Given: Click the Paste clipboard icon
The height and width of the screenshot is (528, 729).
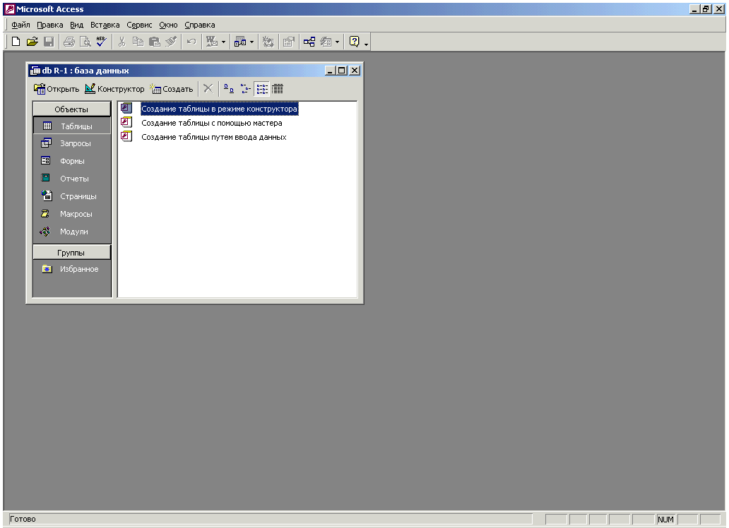Looking at the screenshot, I should tap(155, 42).
